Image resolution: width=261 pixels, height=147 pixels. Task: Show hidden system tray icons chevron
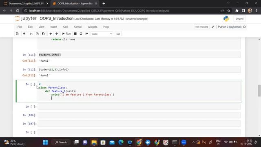pos(193,143)
